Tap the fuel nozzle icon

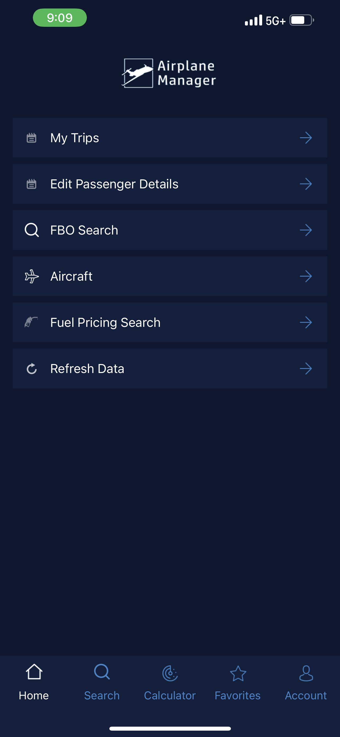[x=31, y=322]
